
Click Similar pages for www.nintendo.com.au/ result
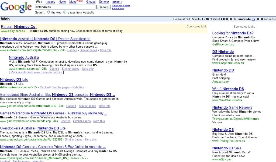point(71,69)
